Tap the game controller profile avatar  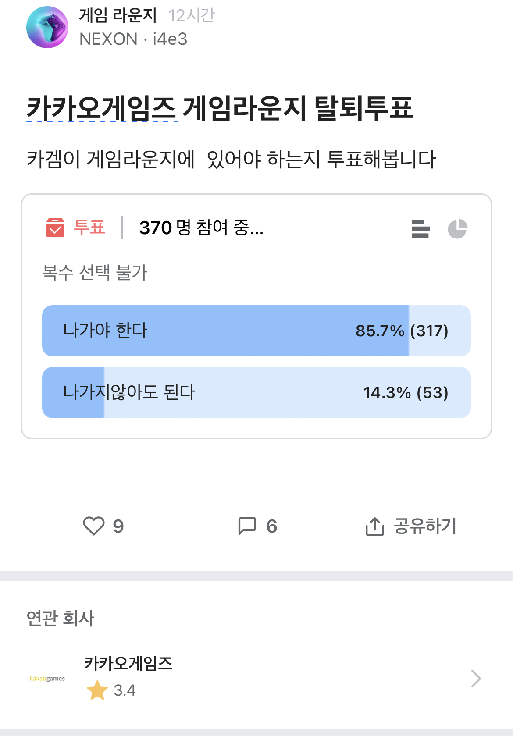click(x=47, y=27)
